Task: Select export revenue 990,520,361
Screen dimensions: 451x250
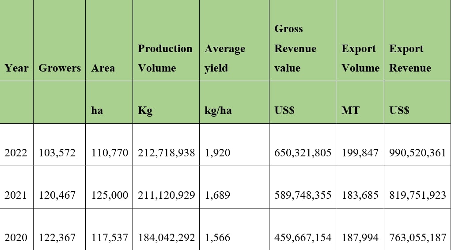Action: (417, 153)
